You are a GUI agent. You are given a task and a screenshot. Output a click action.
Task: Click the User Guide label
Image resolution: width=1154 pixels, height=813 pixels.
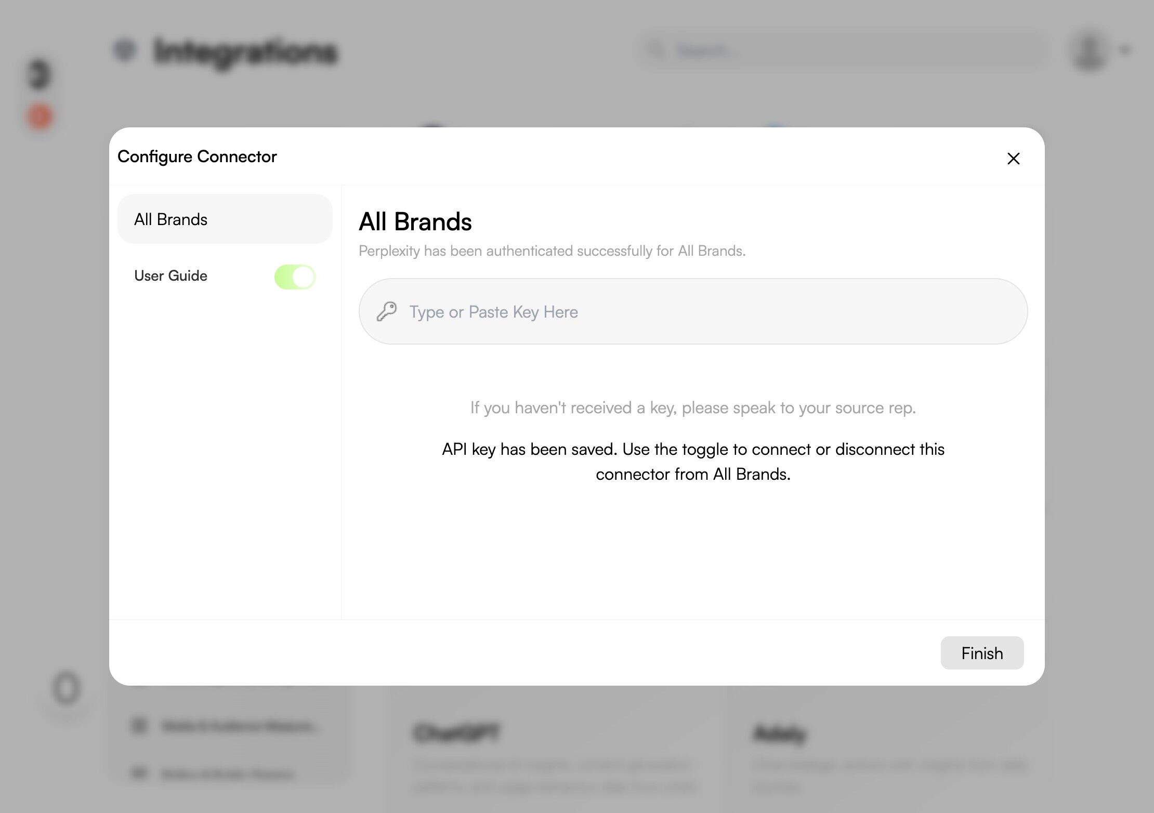[x=171, y=276]
